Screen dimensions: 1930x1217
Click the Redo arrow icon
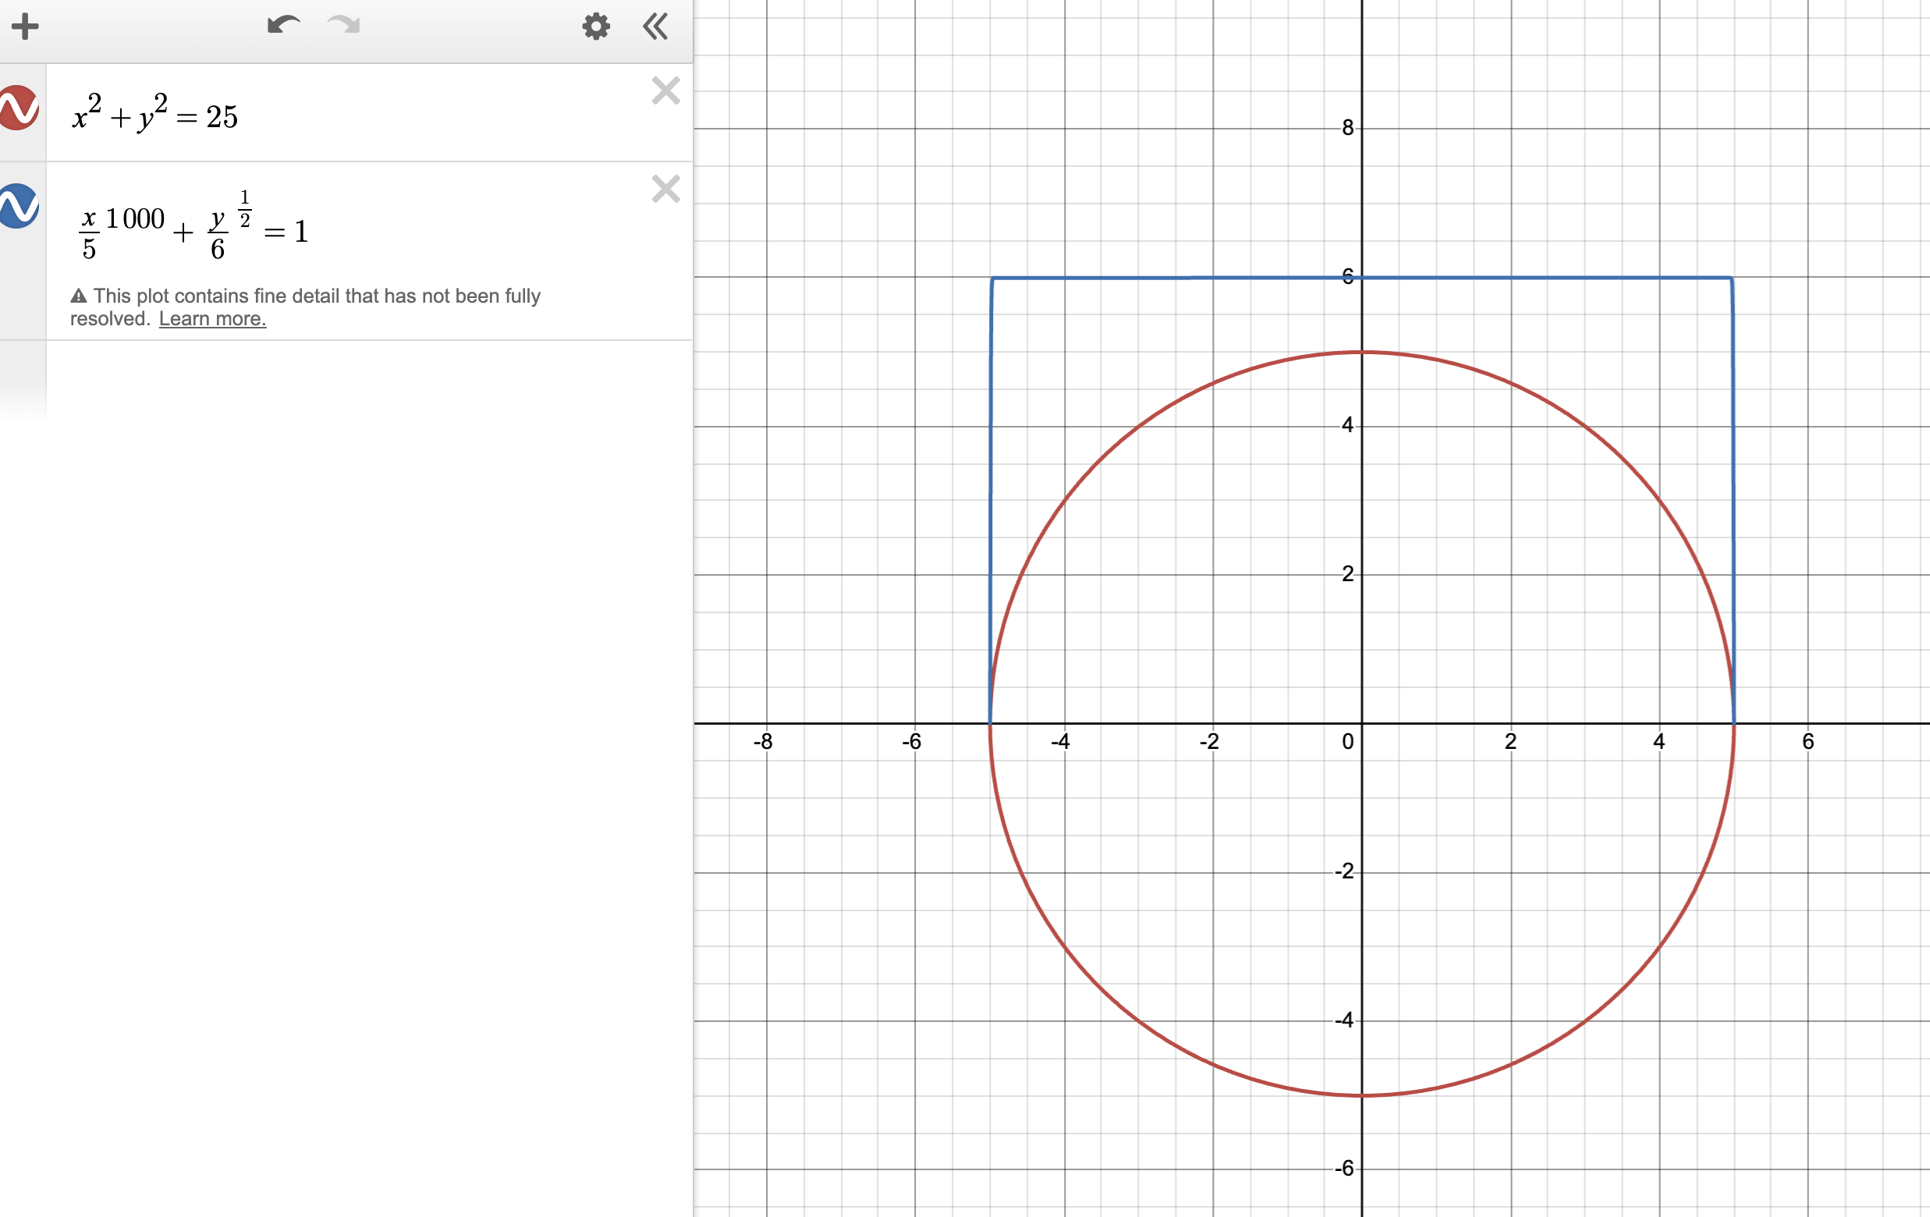pyautogui.click(x=344, y=26)
